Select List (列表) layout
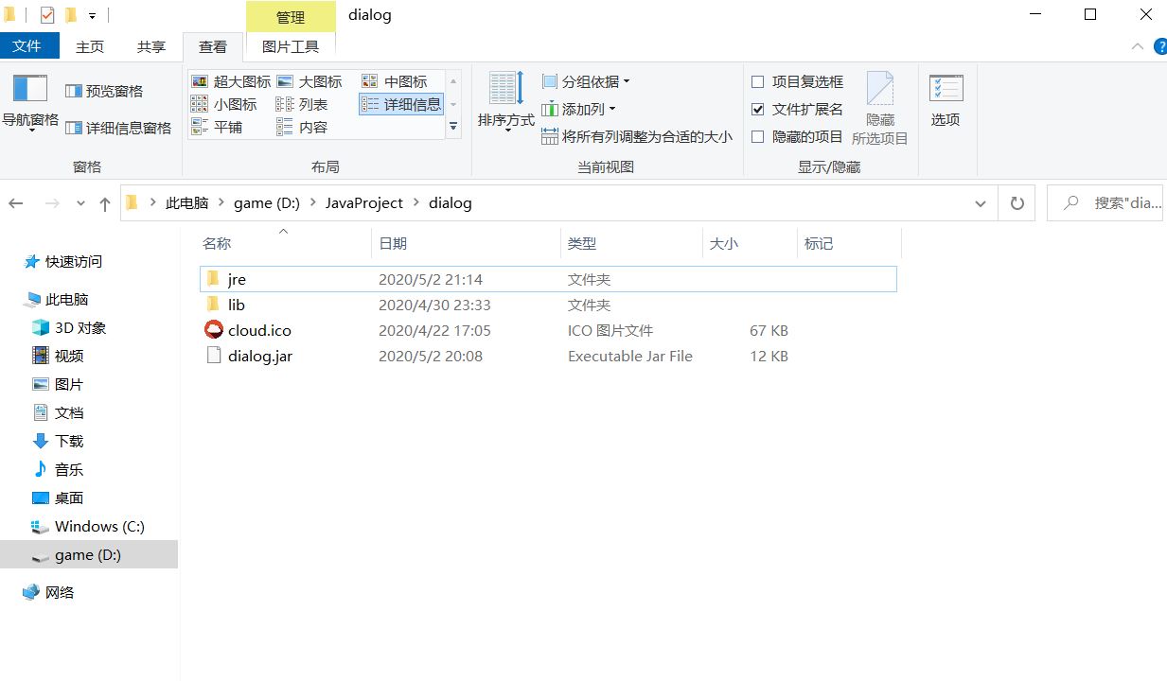Screen dimensions: 1167x681 [301, 104]
